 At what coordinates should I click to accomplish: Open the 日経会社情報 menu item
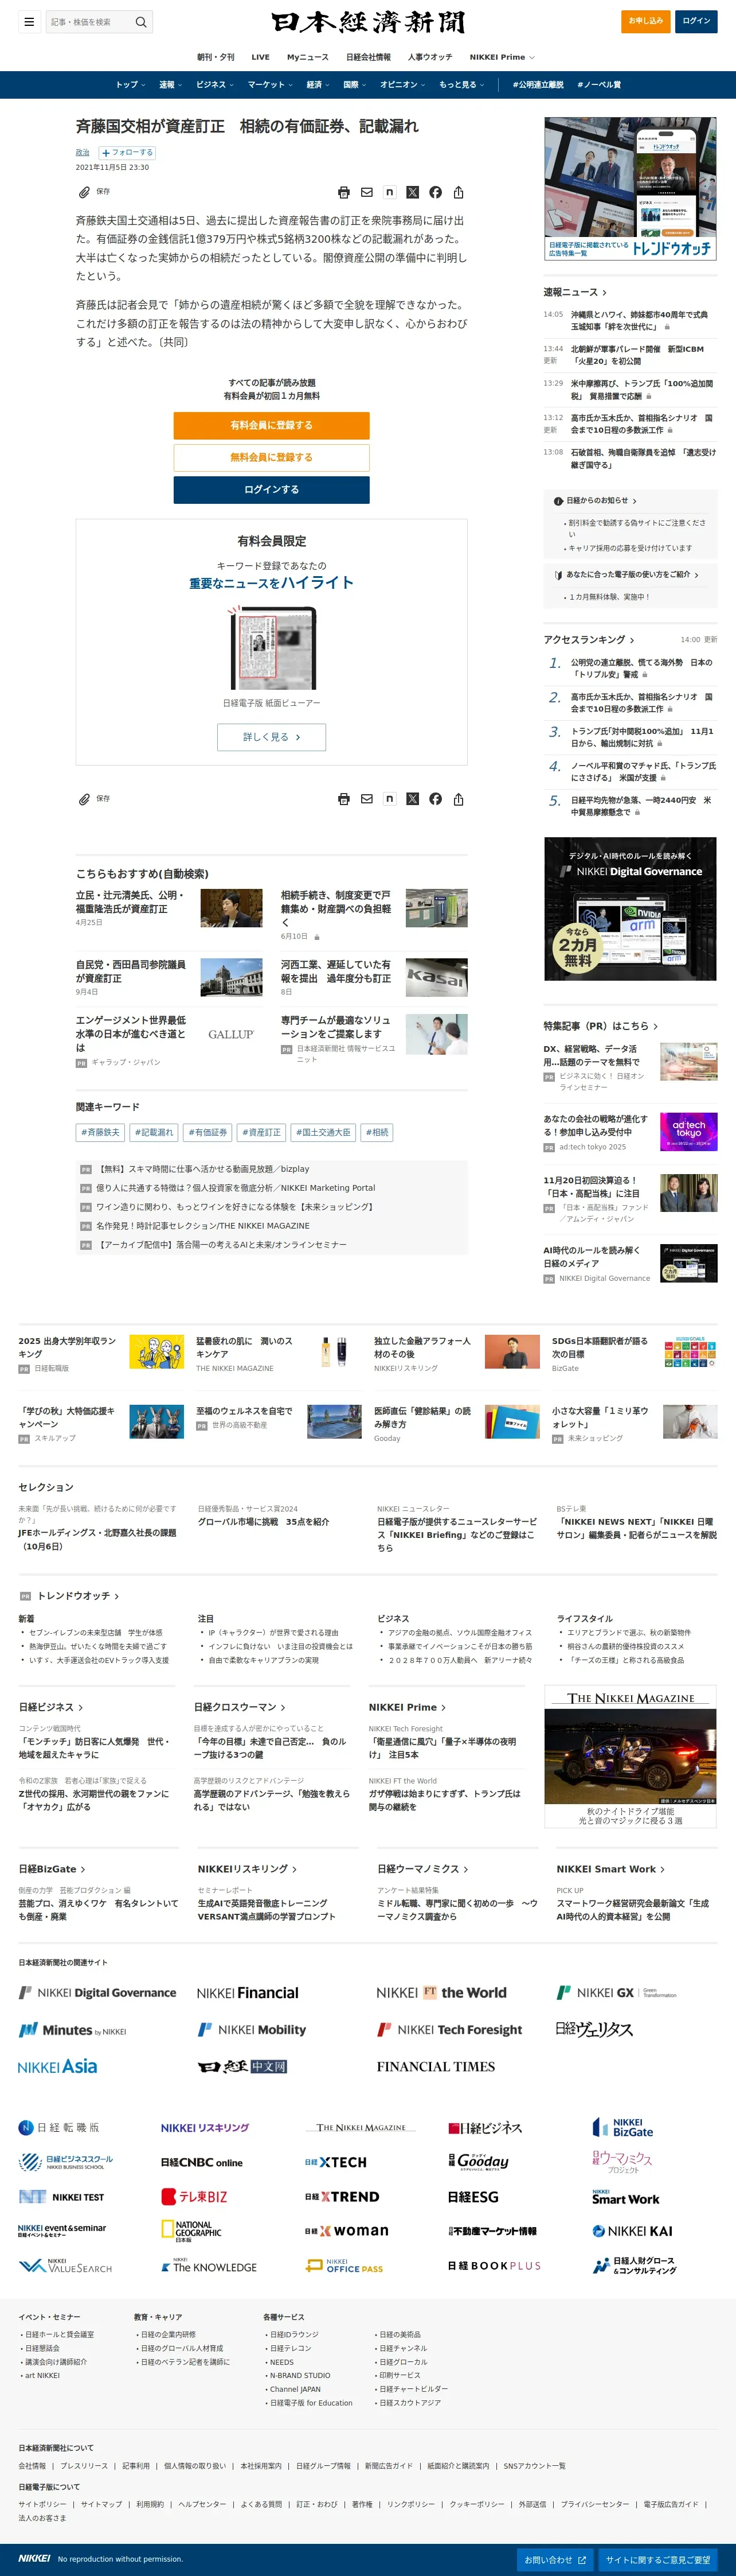(x=369, y=57)
